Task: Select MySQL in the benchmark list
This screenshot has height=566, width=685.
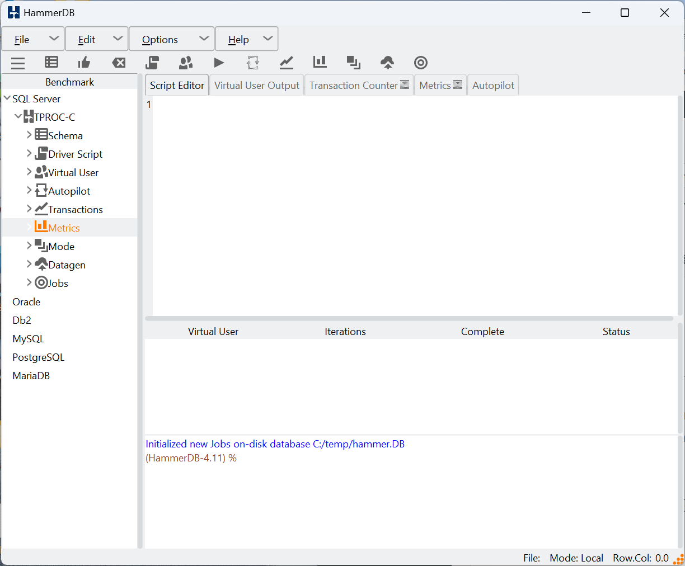Action: pyautogui.click(x=28, y=338)
